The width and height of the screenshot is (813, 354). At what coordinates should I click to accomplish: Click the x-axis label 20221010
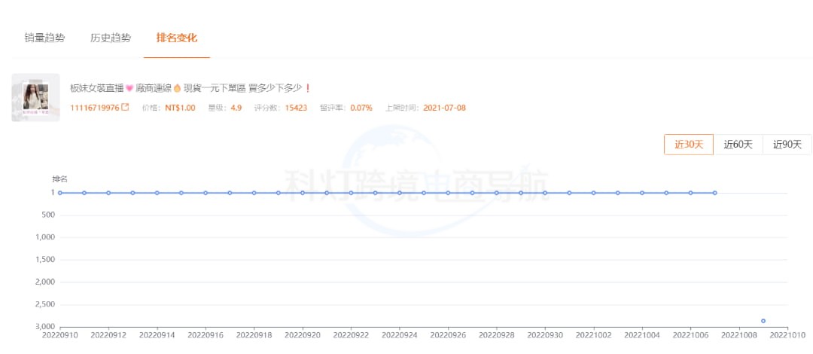pyautogui.click(x=787, y=335)
